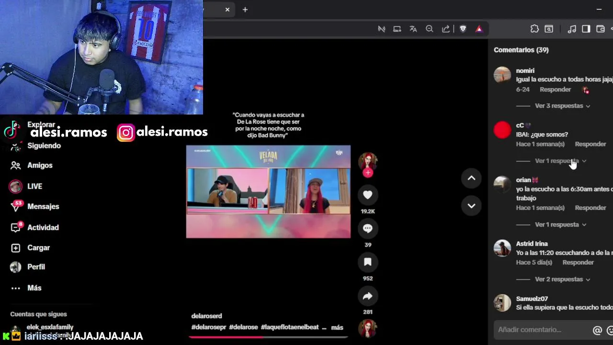
Task: Click the Añadir comentario input field
Action: 541,330
